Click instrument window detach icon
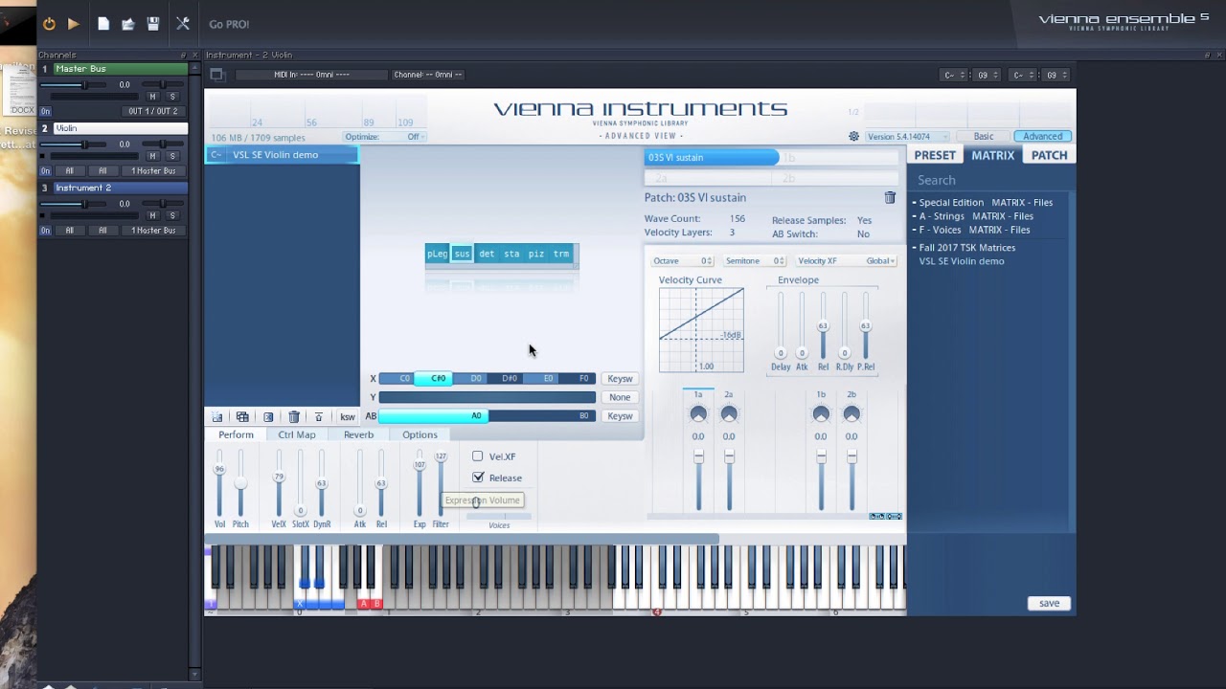 (x=216, y=75)
